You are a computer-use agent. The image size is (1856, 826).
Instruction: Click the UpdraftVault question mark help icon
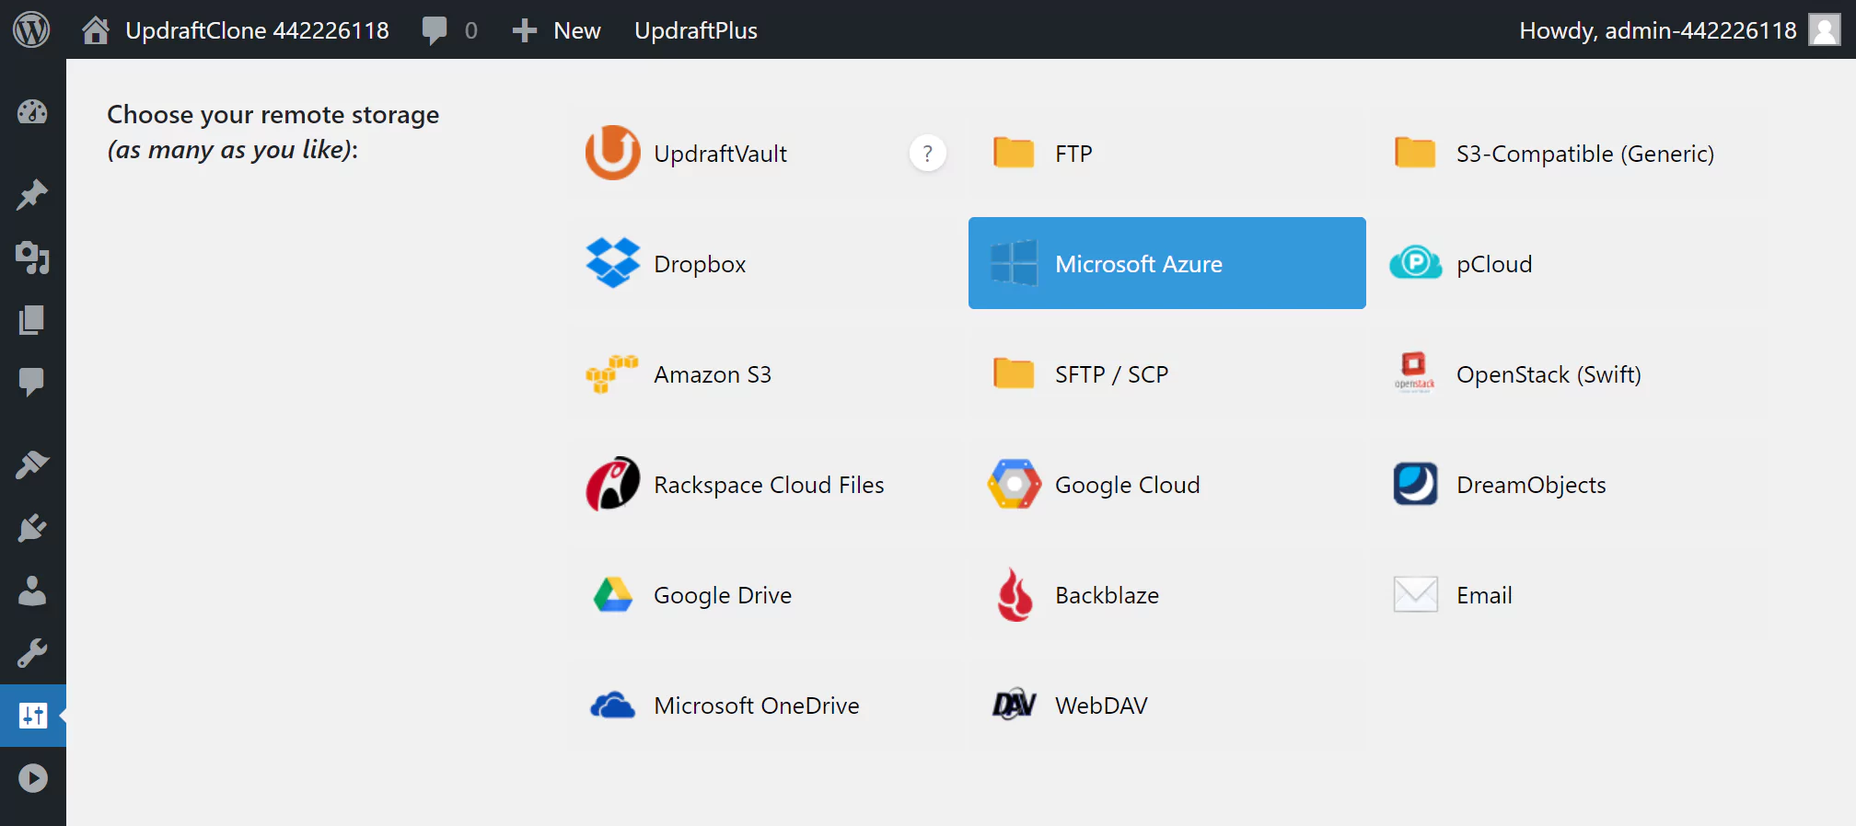click(927, 154)
